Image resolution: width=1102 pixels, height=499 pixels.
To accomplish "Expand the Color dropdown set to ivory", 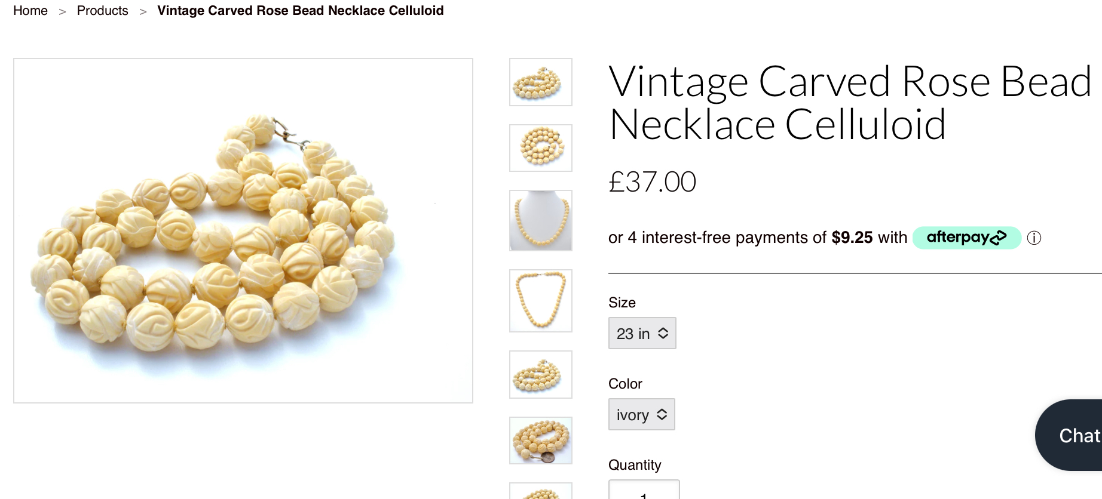I will click(x=641, y=414).
